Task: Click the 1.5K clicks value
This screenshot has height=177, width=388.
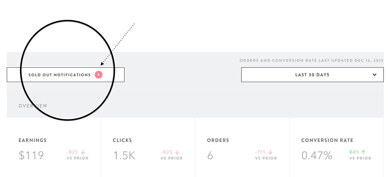Action: 124,155
